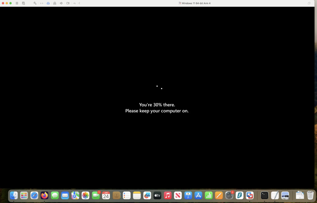This screenshot has height=203, width=317.
Task: Open Photos from the Dock
Action: pyautogui.click(x=85, y=195)
